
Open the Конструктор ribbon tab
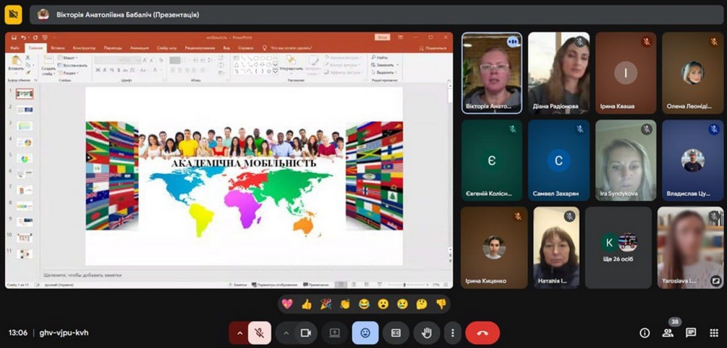pos(84,48)
